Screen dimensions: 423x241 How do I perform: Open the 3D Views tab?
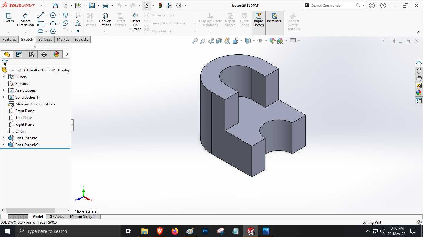(x=56, y=217)
